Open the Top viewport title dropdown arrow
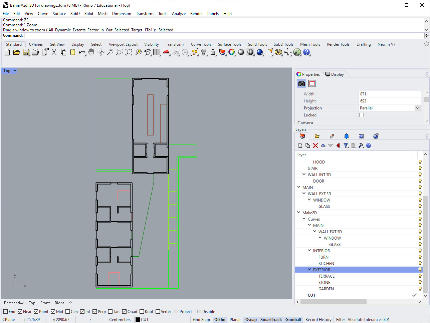 pyautogui.click(x=15, y=71)
